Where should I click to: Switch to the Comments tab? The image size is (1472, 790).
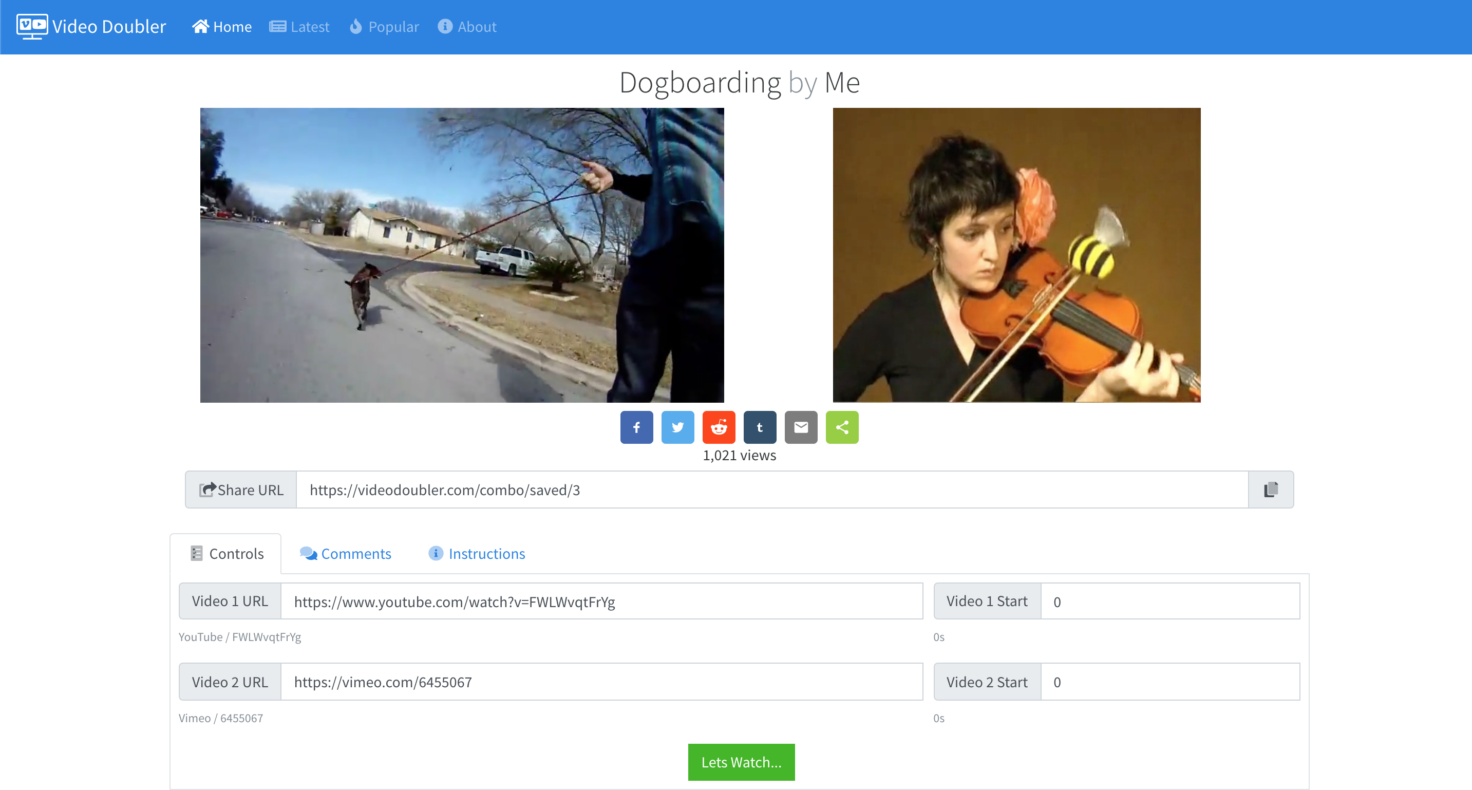[346, 553]
